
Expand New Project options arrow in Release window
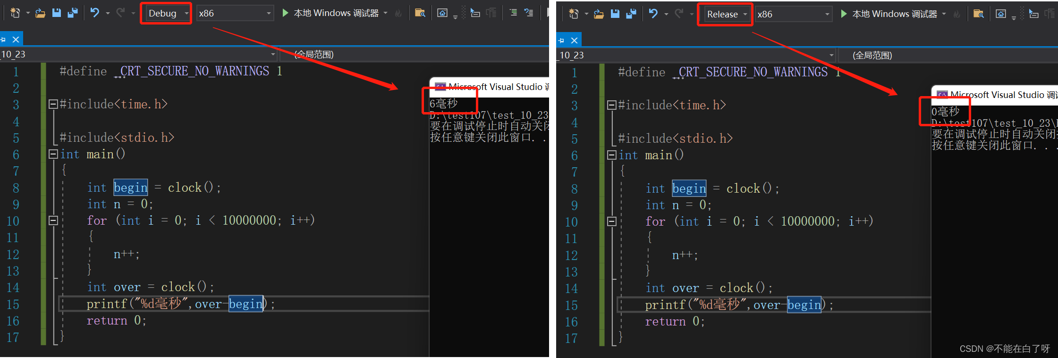[x=586, y=14]
